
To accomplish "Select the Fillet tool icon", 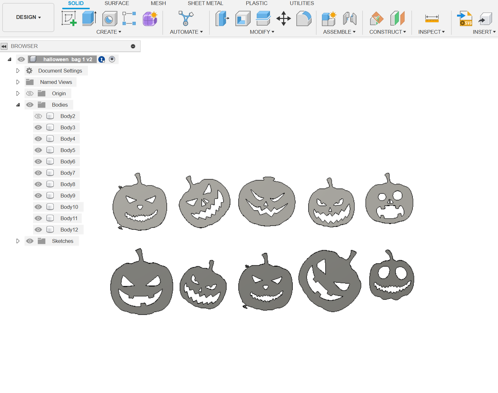I will click(x=304, y=18).
